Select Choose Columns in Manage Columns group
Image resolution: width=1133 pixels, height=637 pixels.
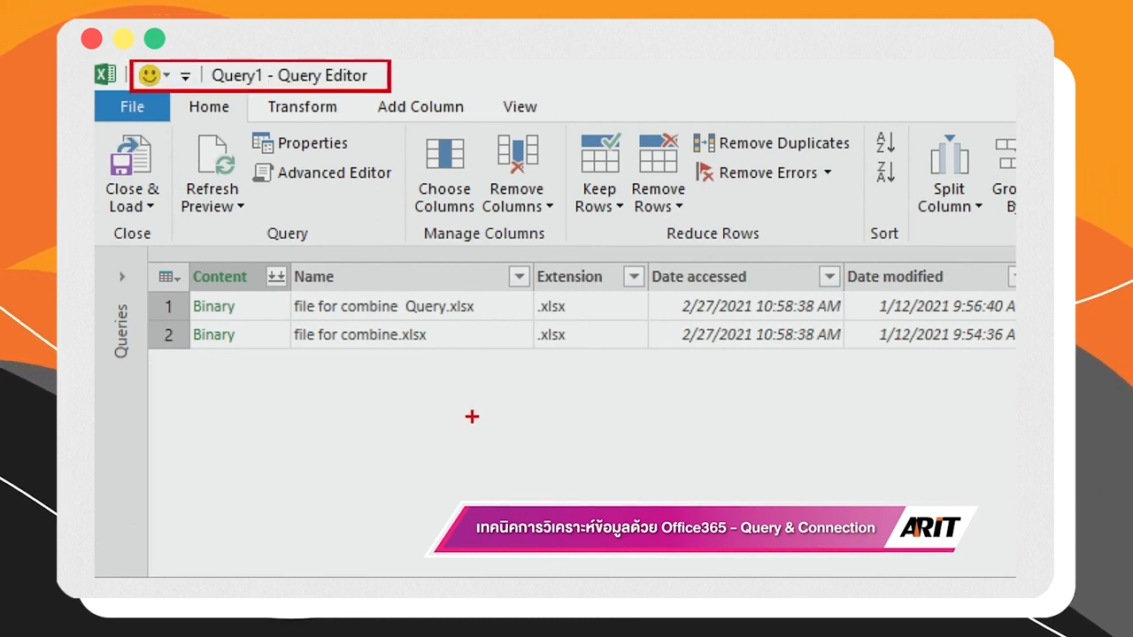pos(444,173)
